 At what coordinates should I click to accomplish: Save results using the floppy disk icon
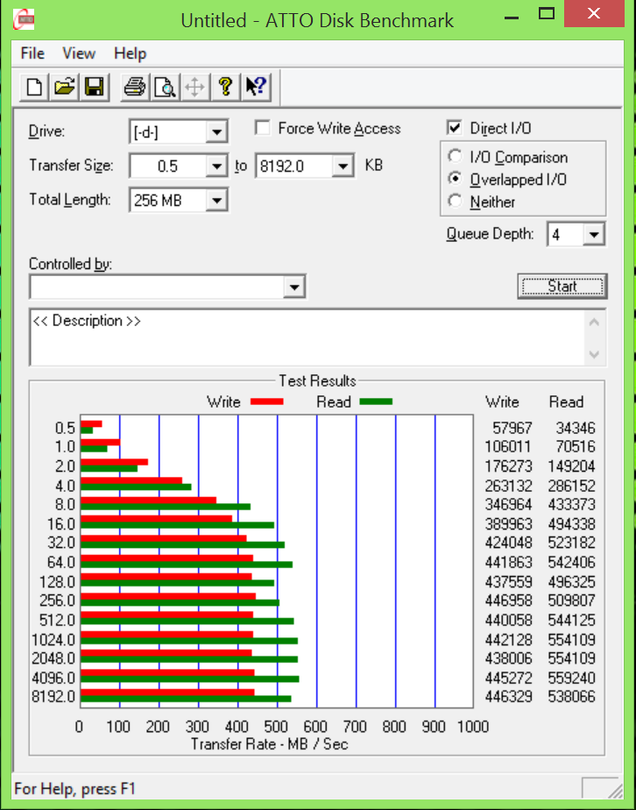click(x=93, y=87)
